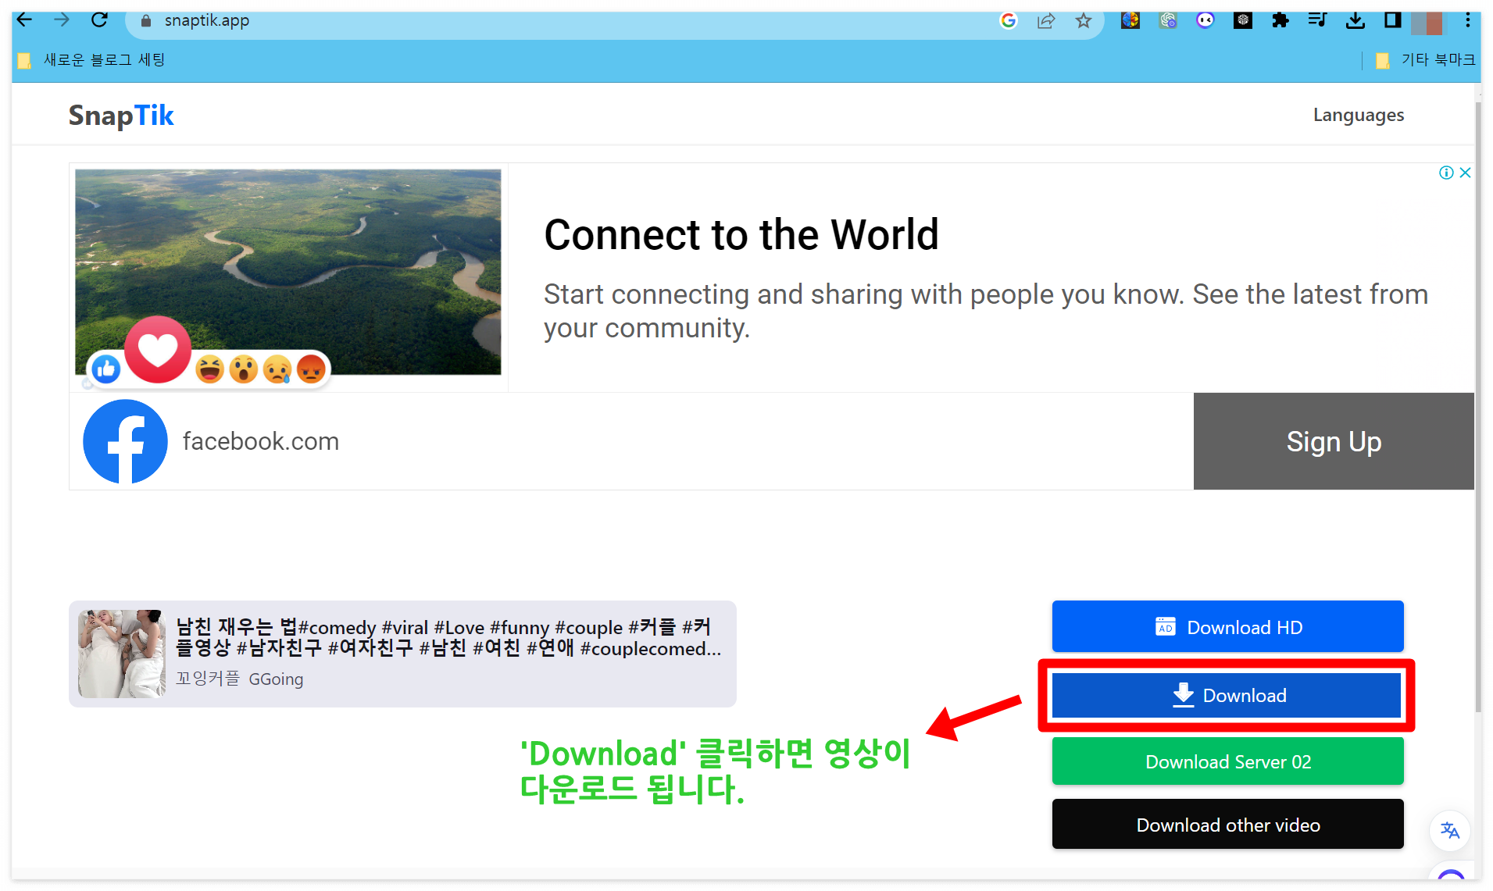Image resolution: width=1493 pixels, height=891 pixels.
Task: Click the author name 꼬잉커플 GGoing
Action: 239,679
